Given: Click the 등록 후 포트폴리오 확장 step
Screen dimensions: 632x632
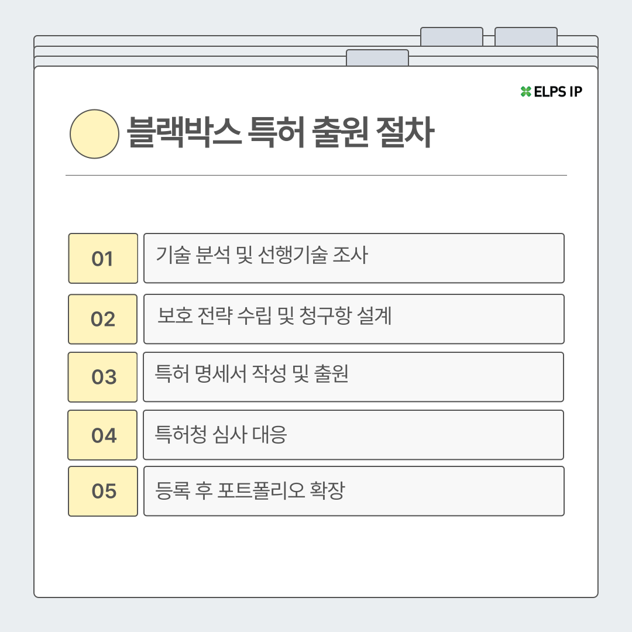Looking at the screenshot, I should 353,491.
